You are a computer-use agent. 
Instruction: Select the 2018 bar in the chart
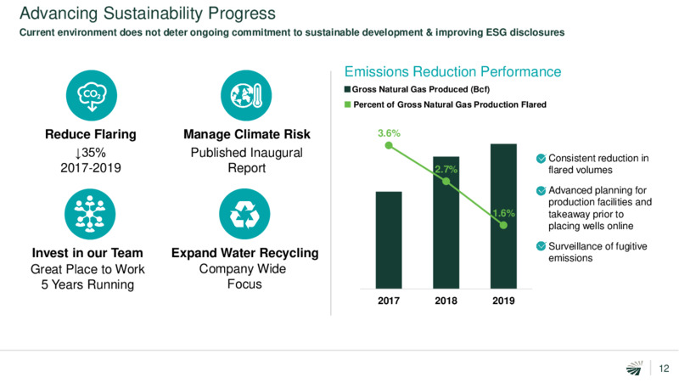(446, 222)
